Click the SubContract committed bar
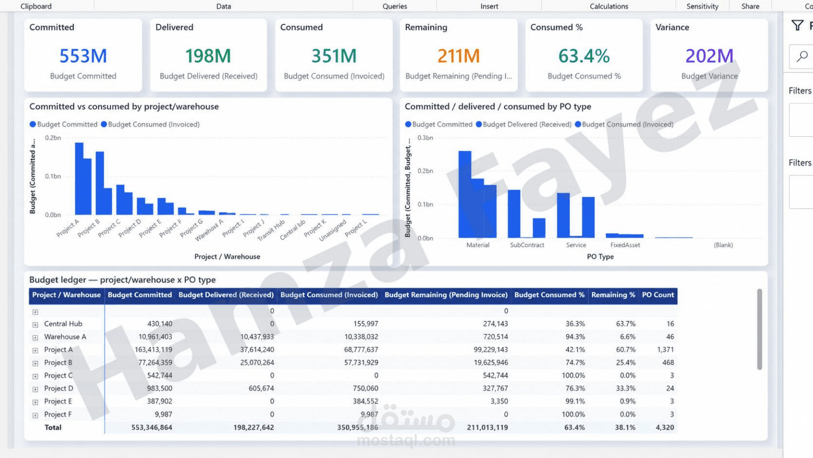The width and height of the screenshot is (813, 458). pos(514,214)
